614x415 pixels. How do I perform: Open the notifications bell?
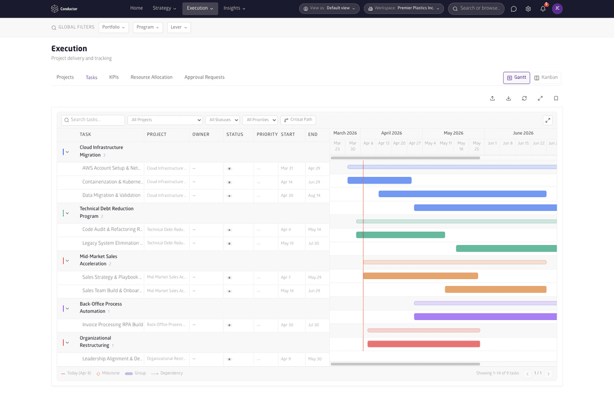[x=543, y=9]
